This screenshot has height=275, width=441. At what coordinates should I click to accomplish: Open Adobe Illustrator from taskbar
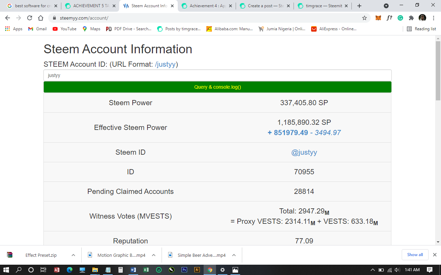pos(197,270)
